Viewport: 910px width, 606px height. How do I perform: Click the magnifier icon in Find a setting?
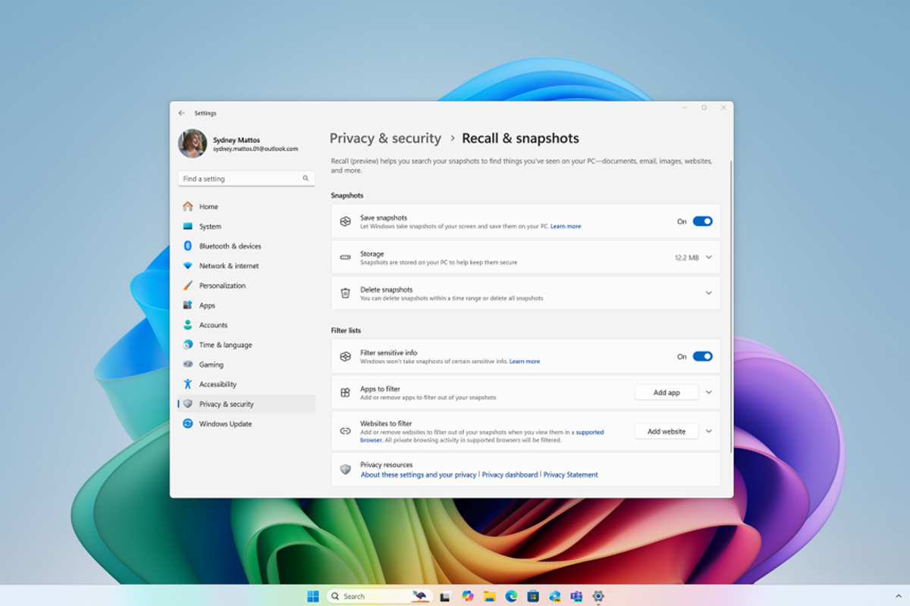tap(306, 179)
